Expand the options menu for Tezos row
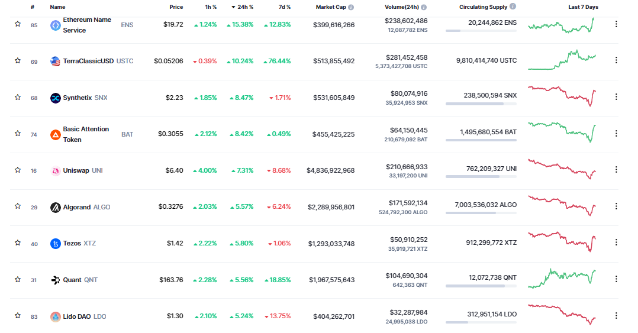The height and width of the screenshot is (333, 638). pos(616,243)
